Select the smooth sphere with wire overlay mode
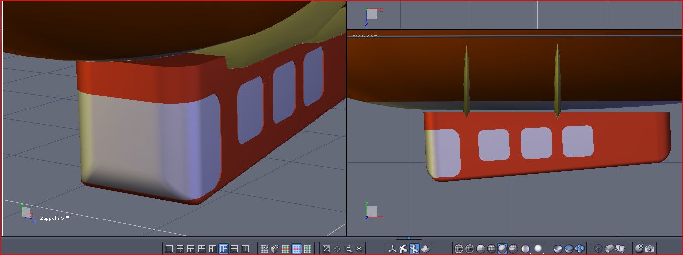Screen dimensions: 683x255 513,249
